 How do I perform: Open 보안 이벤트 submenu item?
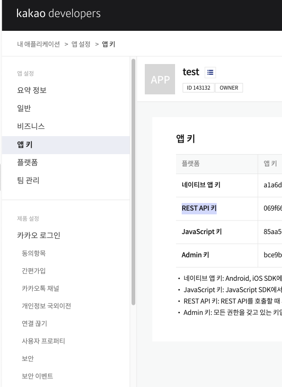click(37, 376)
